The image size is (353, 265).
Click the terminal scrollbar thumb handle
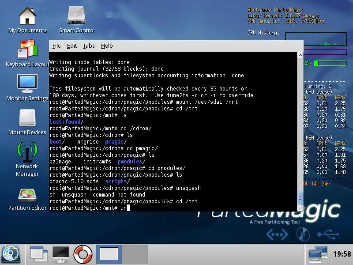300,198
